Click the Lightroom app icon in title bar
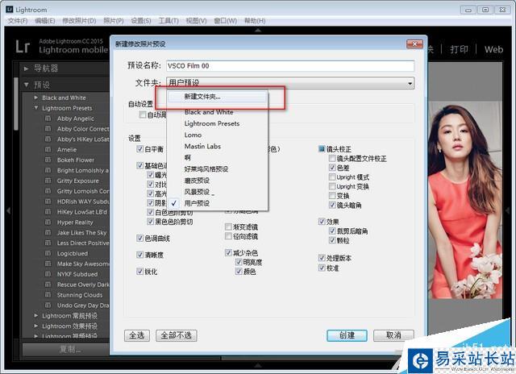This screenshot has height=374, width=516. (x=10, y=9)
